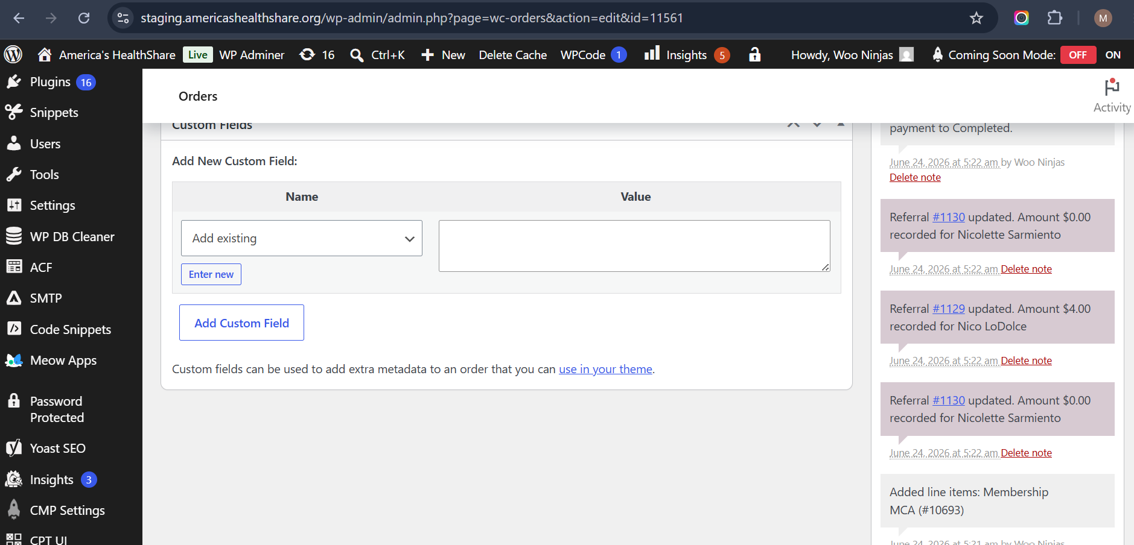
Task: Go to the Users admin menu
Action: [x=45, y=144]
